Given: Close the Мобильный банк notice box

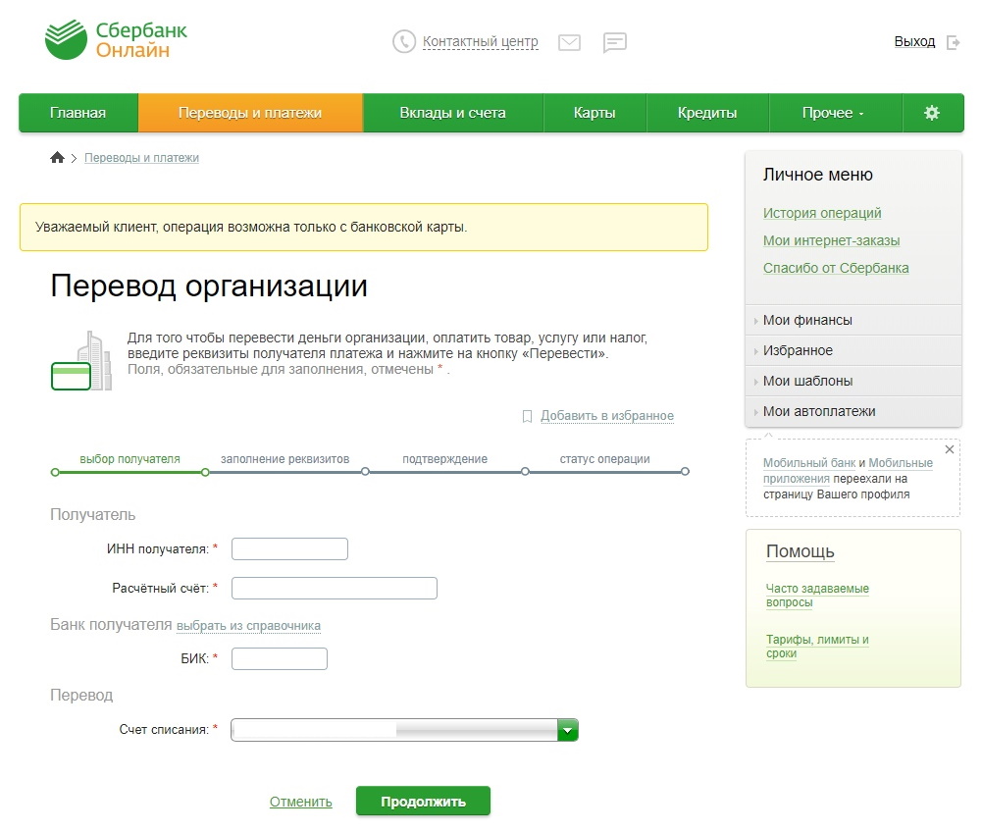Looking at the screenshot, I should [949, 449].
